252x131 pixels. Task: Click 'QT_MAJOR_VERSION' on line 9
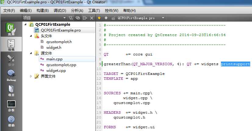coord(152,64)
